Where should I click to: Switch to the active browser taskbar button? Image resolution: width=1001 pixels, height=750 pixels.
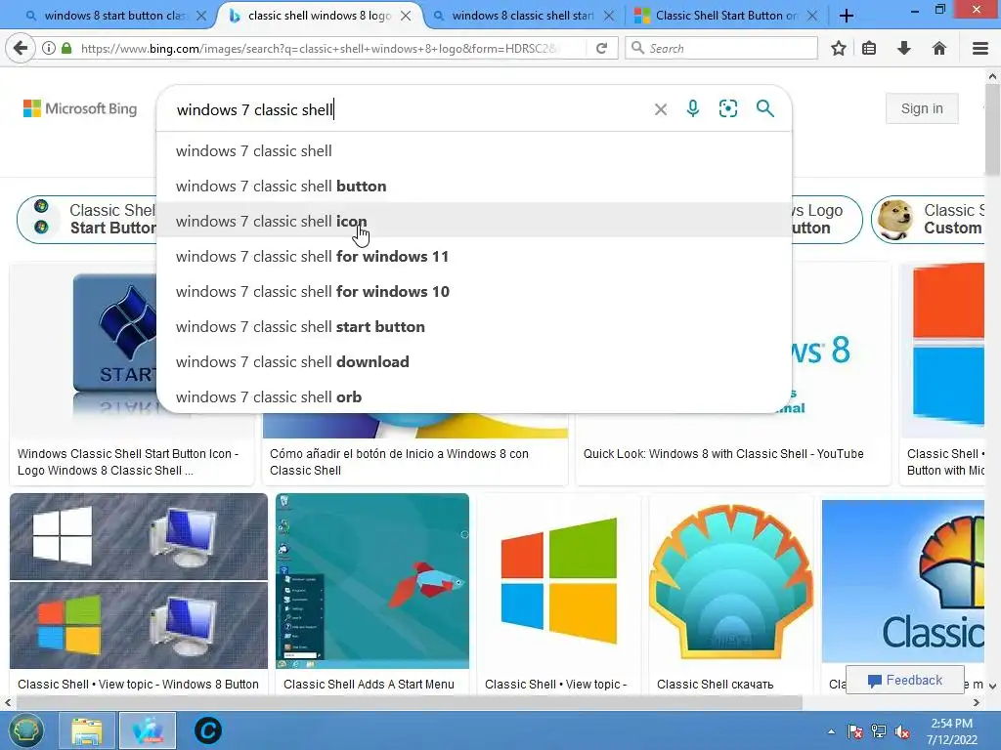tap(148, 730)
